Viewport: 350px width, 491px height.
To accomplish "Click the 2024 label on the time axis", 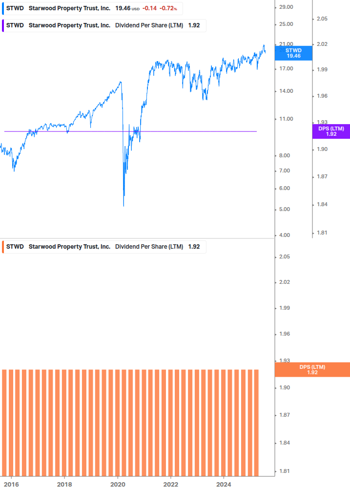I will point(224,485).
